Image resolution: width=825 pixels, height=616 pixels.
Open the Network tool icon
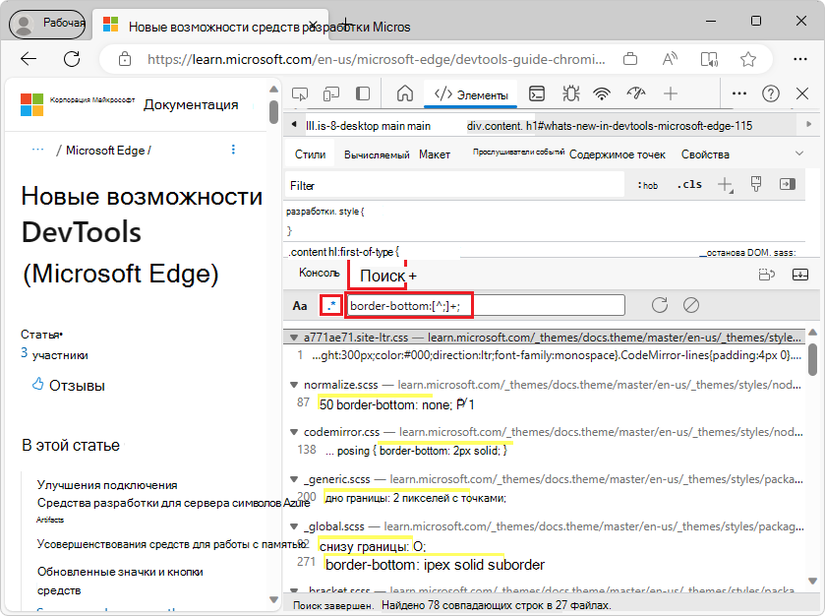(602, 94)
